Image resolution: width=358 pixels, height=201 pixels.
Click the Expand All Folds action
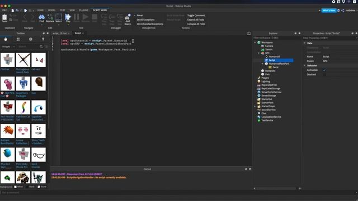point(196,20)
